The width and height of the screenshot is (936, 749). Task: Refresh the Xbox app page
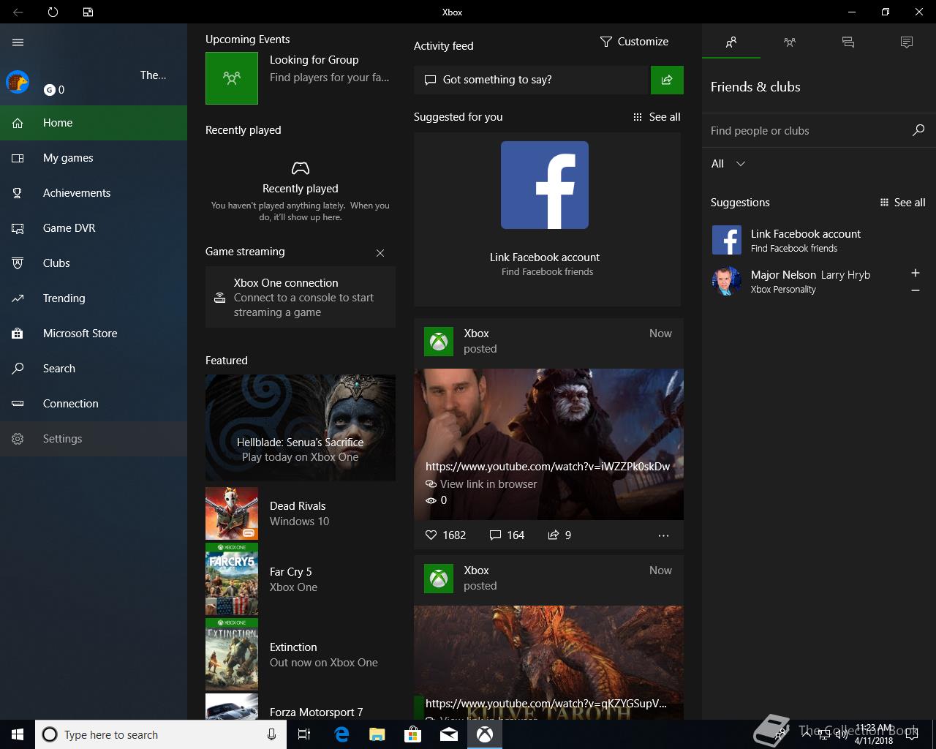coord(53,12)
